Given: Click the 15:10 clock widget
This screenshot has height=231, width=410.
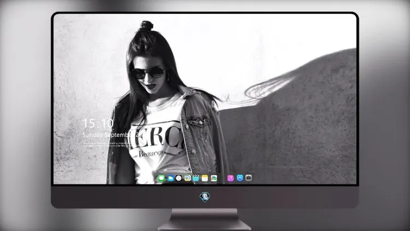Looking at the screenshot, I should tap(98, 123).
